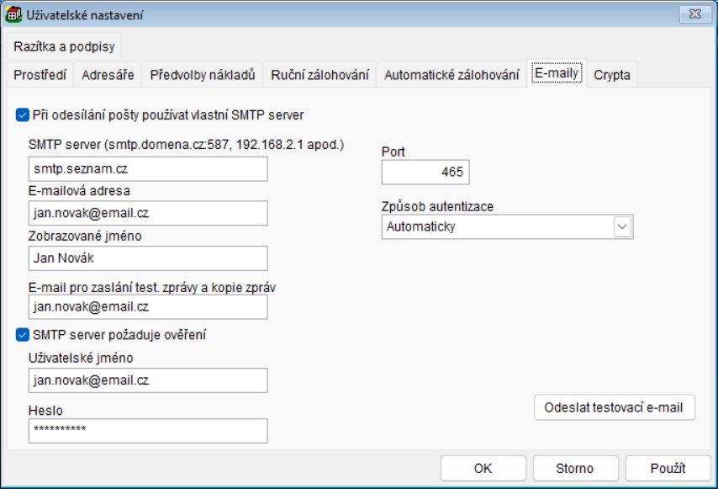Confirm settings with the OK button
The image size is (718, 489).
click(483, 469)
